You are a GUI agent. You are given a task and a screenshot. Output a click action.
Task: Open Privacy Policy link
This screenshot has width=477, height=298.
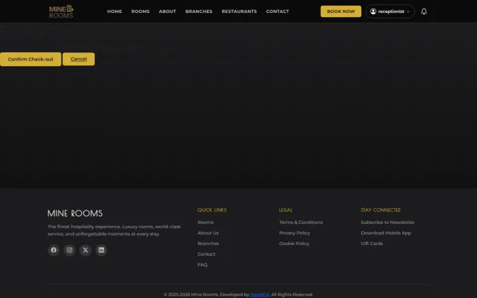294,233
